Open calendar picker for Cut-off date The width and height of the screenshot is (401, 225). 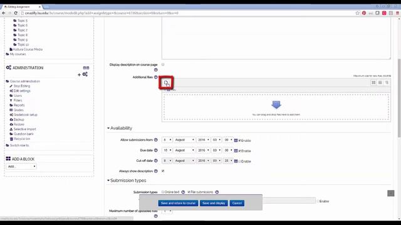click(236, 161)
